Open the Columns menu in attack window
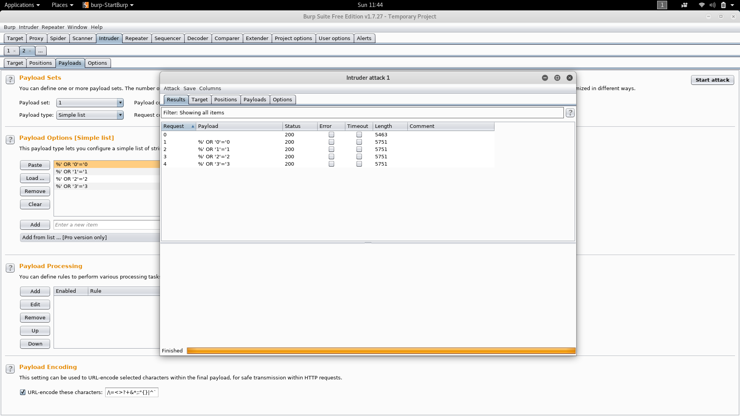 pyautogui.click(x=210, y=89)
